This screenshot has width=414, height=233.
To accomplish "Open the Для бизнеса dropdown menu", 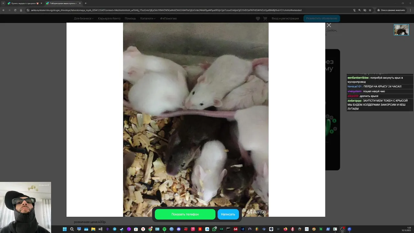I will [83, 18].
